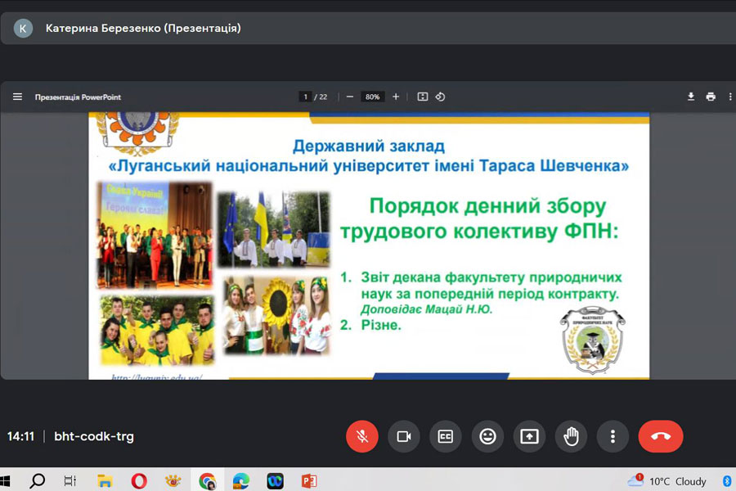Screen dimensions: 736x491
Task: Open the call's more options menu
Action: tap(613, 436)
